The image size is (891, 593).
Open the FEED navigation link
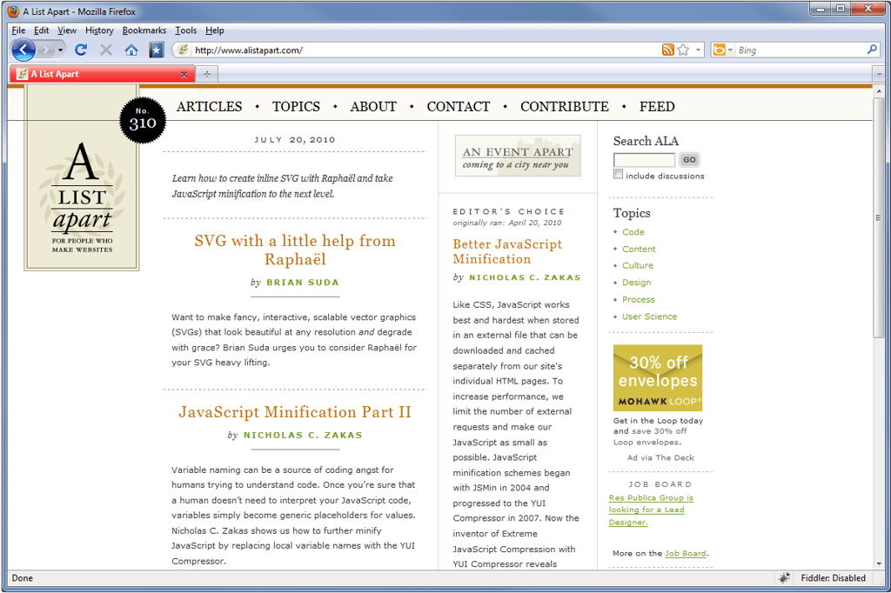(657, 107)
